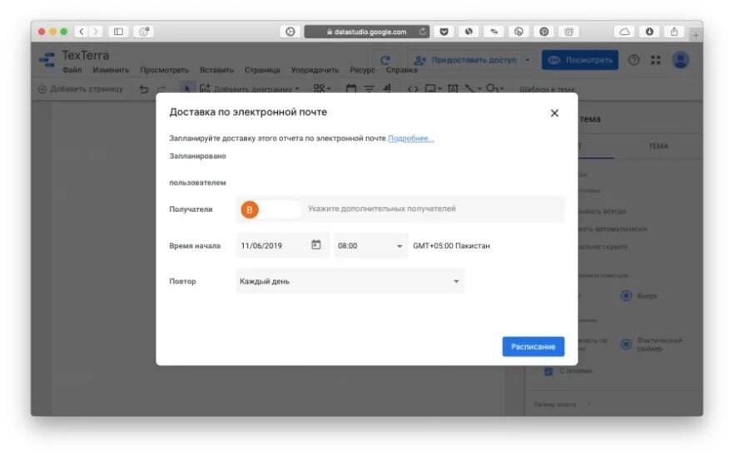Click Добавить страницу button
The image size is (734, 457).
81,89
